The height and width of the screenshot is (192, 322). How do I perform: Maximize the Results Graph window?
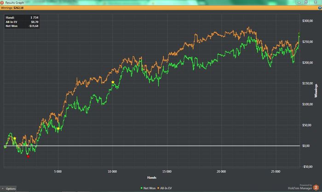click(306, 2)
